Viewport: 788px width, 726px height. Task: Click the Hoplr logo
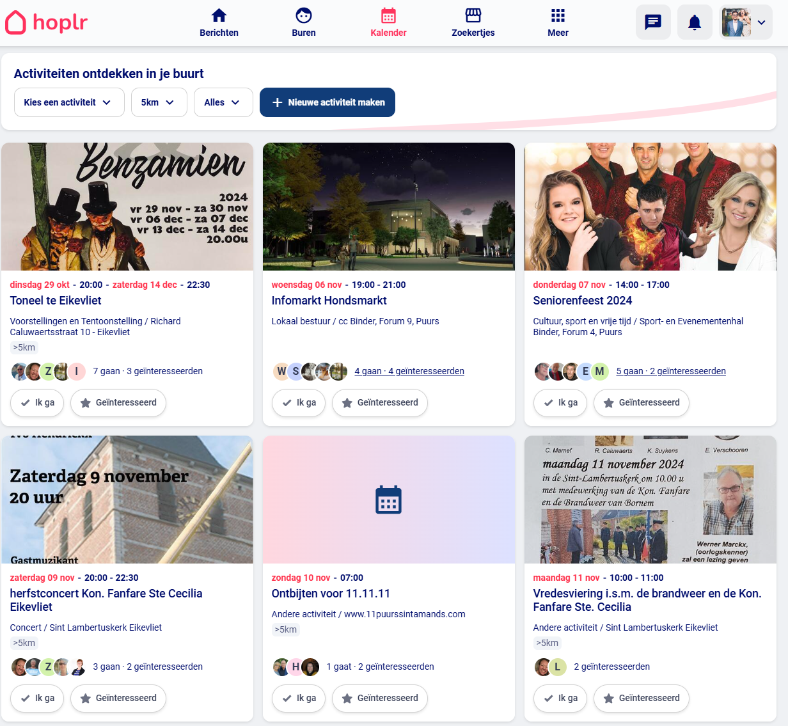click(47, 22)
